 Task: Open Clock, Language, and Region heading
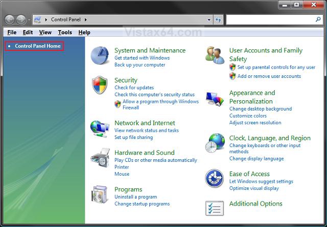270,138
